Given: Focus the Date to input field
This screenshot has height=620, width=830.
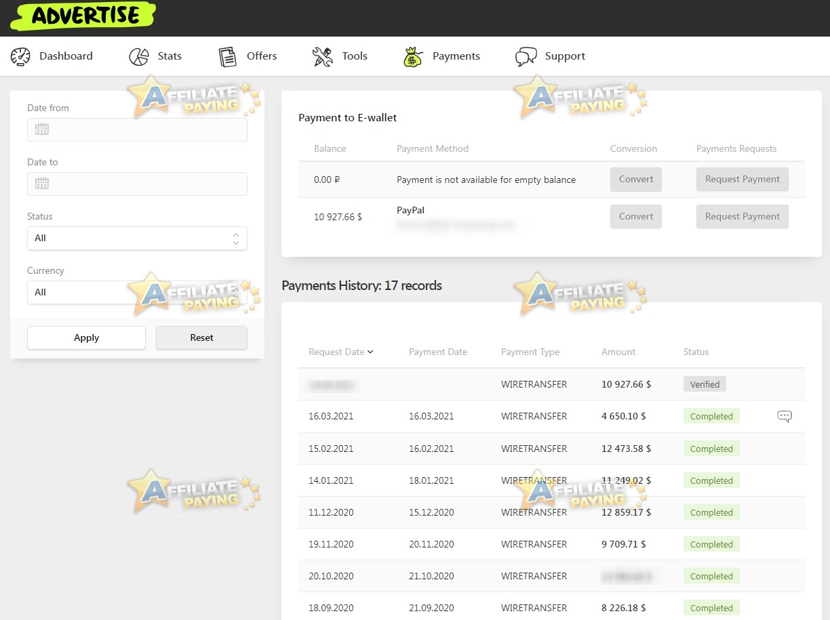Looking at the screenshot, I should (137, 184).
